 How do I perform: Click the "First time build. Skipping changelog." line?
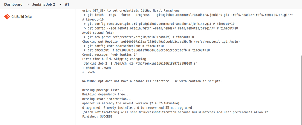[115, 59]
